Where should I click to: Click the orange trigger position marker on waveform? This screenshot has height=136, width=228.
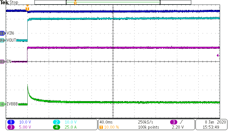pos(27,8)
